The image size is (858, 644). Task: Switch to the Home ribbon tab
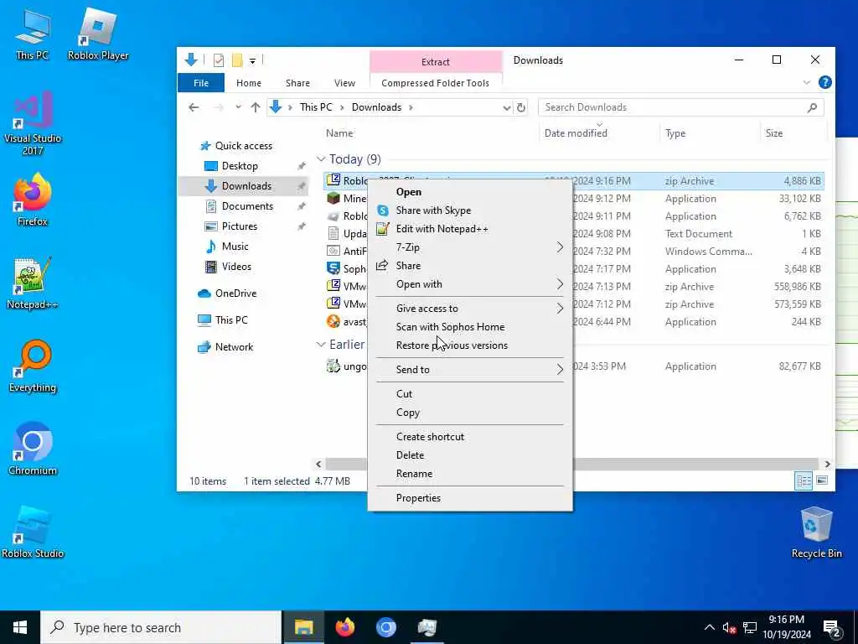click(248, 83)
